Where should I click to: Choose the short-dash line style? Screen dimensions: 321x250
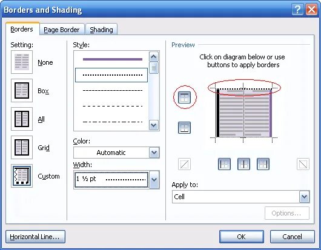tap(113, 90)
